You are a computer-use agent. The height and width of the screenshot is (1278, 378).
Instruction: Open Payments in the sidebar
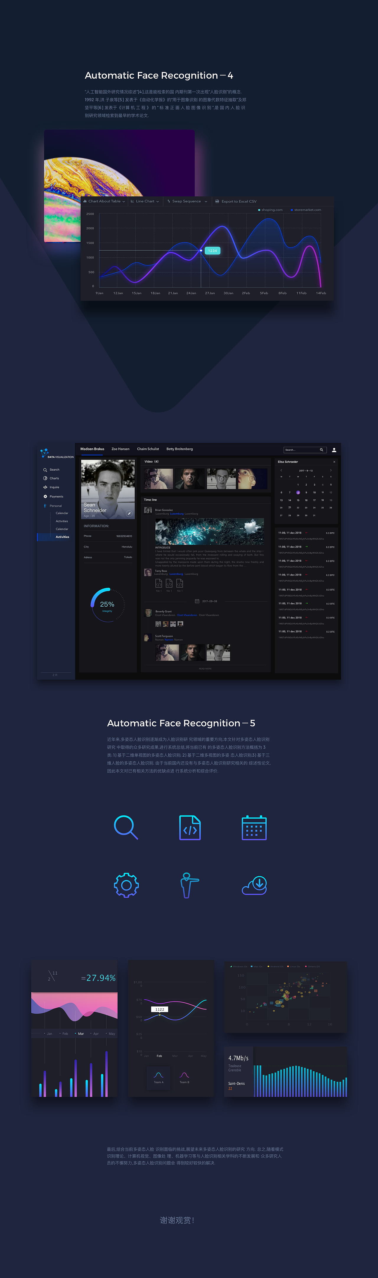[53, 496]
